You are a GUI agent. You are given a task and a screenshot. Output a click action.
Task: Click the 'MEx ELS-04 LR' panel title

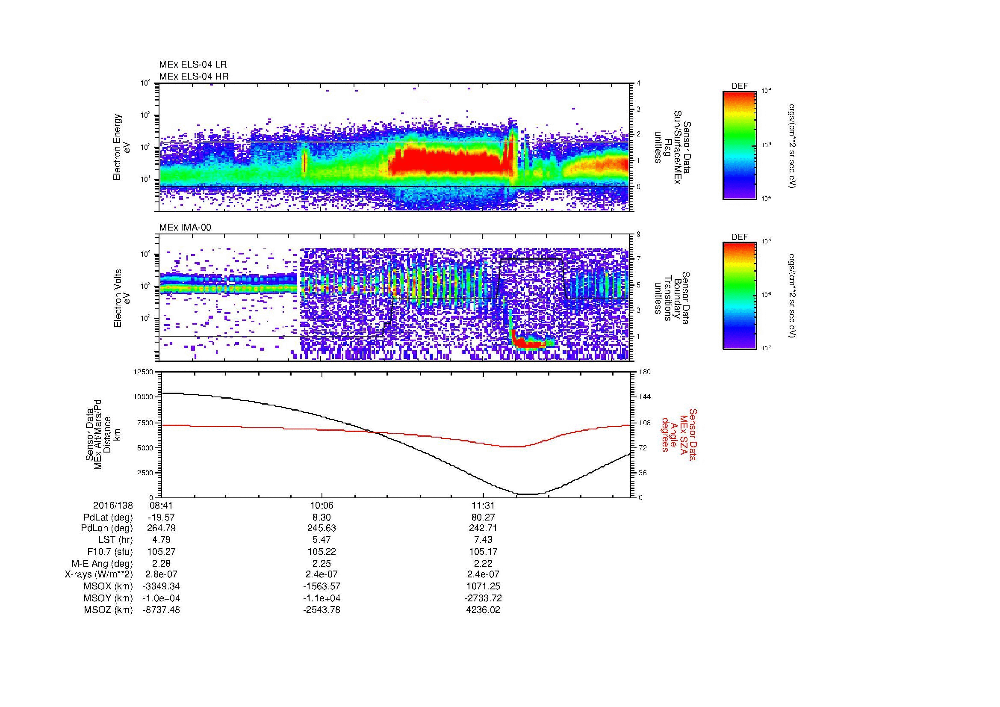point(193,65)
